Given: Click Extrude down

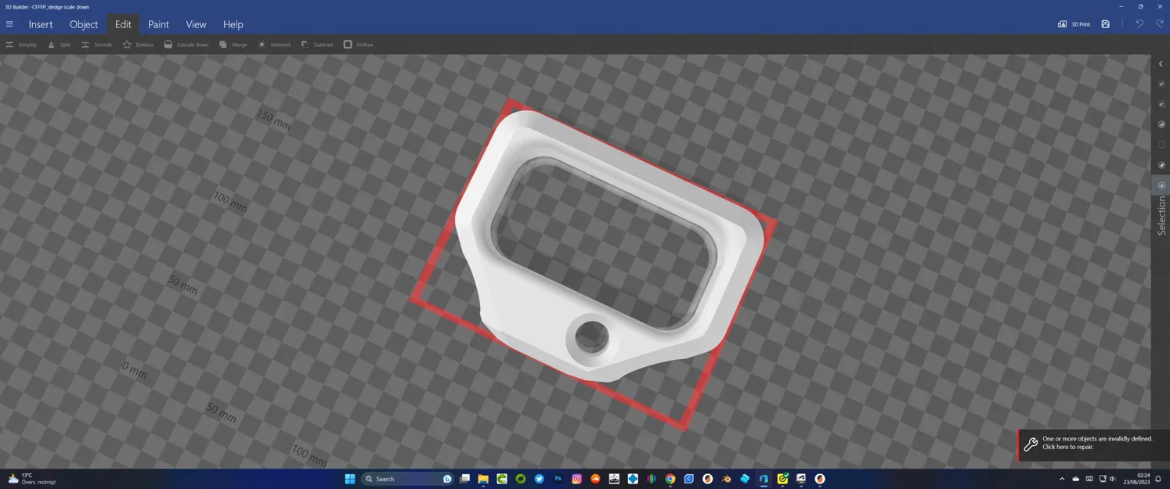Looking at the screenshot, I should pyautogui.click(x=186, y=45).
